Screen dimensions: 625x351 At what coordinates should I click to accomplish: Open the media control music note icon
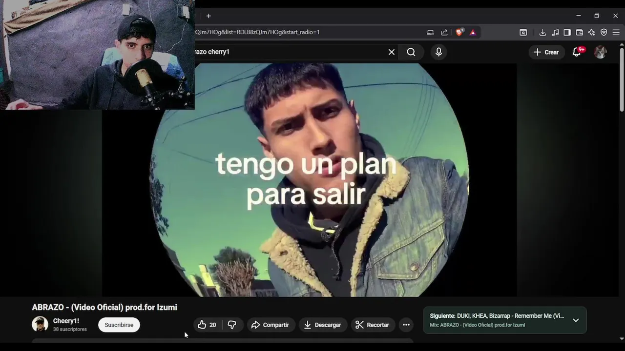pos(555,33)
